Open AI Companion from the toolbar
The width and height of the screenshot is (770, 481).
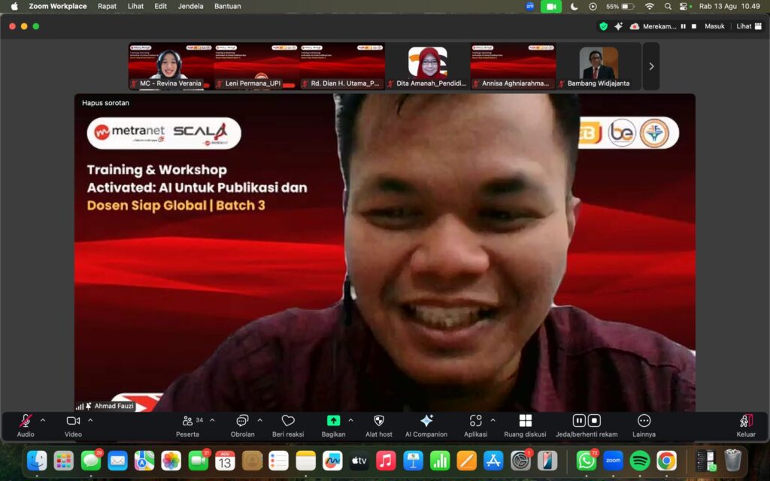[426, 425]
